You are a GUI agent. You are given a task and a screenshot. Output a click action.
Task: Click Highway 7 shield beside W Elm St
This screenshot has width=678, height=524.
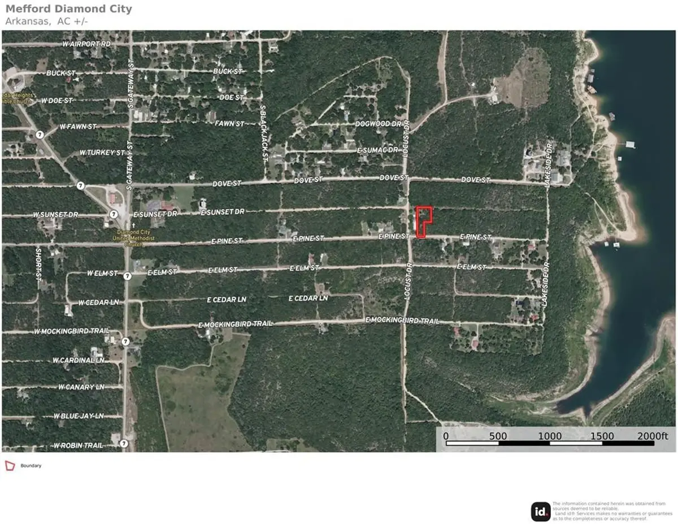pos(127,276)
